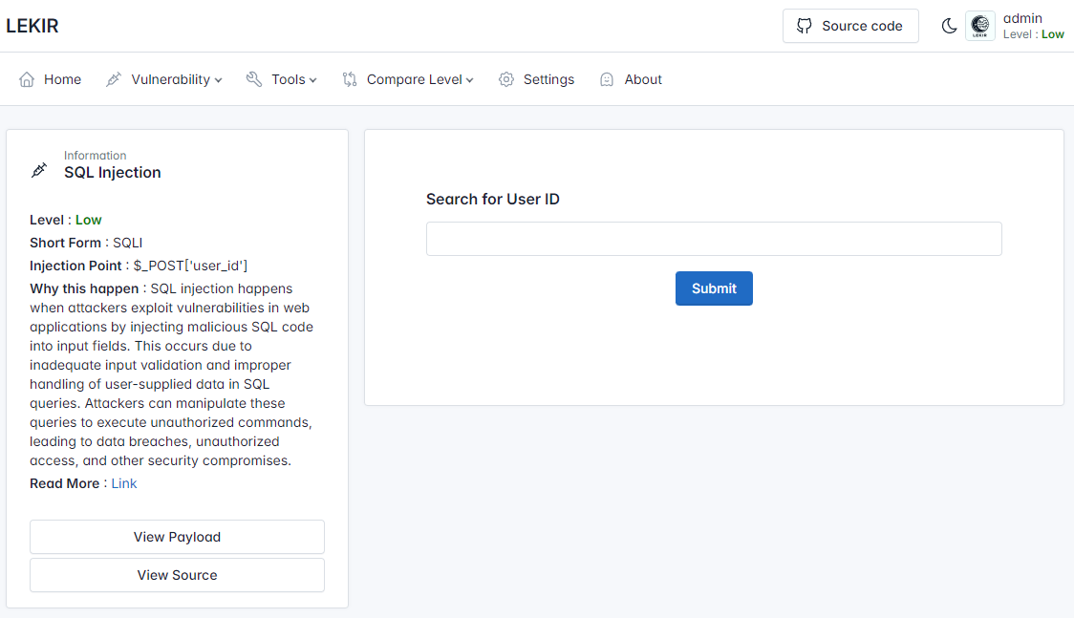This screenshot has width=1074, height=618.
Task: Submit the User ID search
Action: point(714,288)
